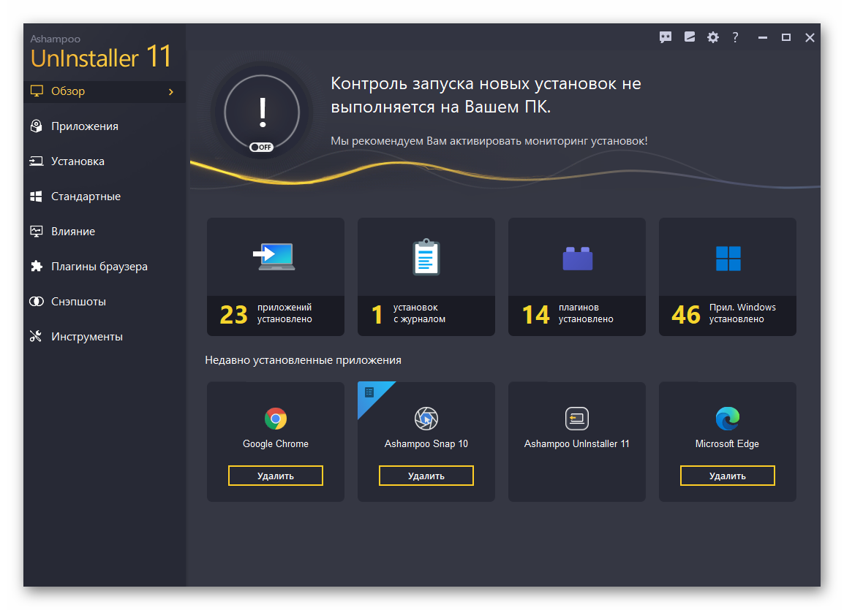Click the Стандартные Windows icon
Image resolution: width=844 pixels, height=610 pixels.
pyautogui.click(x=36, y=197)
